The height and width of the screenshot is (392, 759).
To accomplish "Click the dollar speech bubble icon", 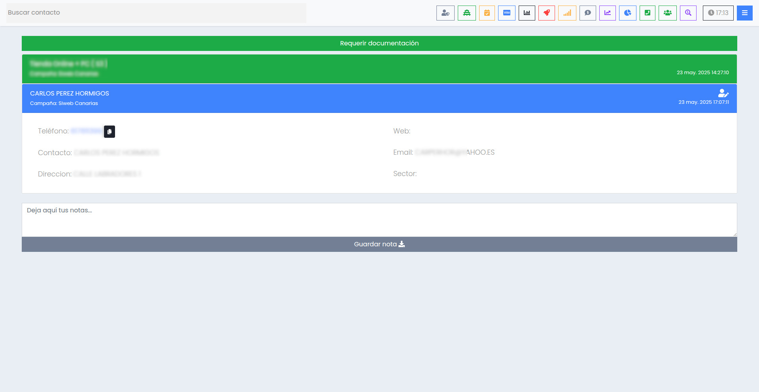I will pos(587,13).
